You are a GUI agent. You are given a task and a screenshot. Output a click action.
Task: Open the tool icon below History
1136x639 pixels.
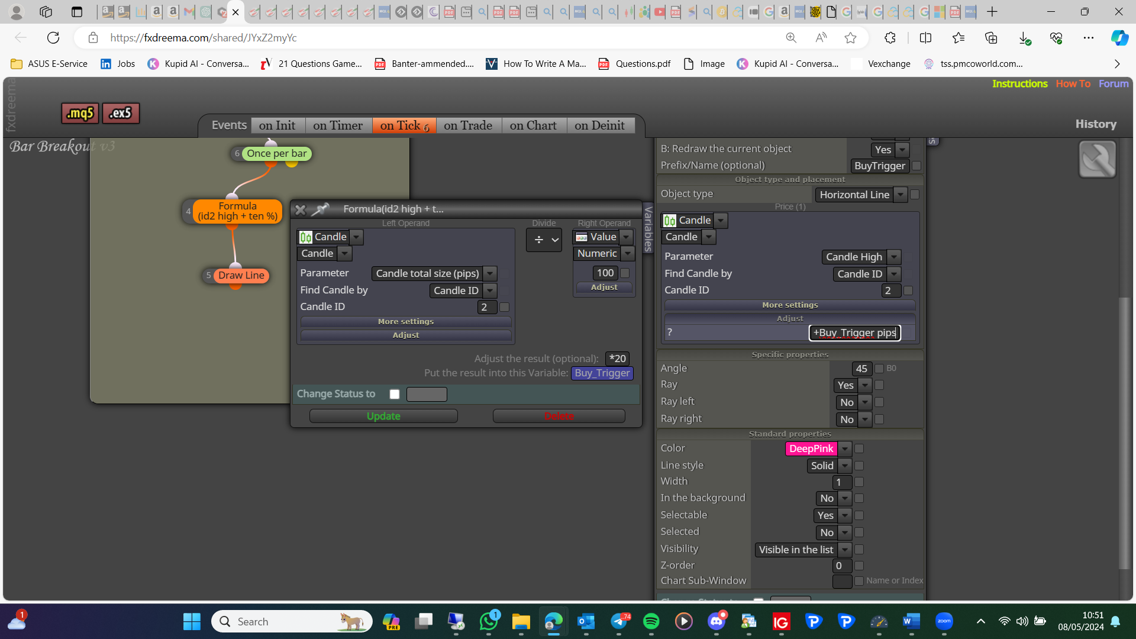pyautogui.click(x=1097, y=159)
